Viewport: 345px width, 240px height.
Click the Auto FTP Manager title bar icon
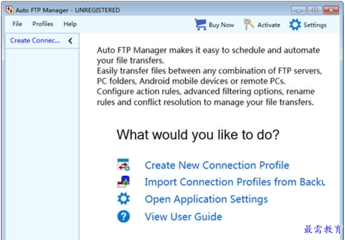pos(10,10)
